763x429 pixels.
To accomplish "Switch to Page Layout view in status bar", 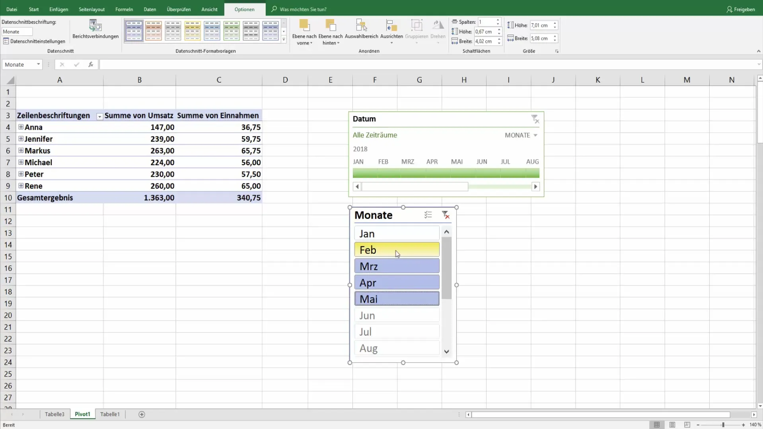I will (x=672, y=425).
